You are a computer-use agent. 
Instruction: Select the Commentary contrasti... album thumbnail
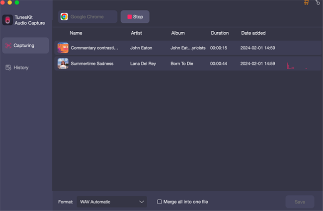coord(63,48)
